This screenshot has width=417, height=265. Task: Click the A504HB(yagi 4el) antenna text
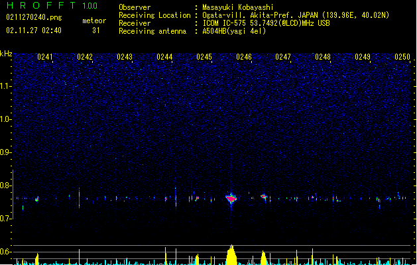tap(234, 31)
